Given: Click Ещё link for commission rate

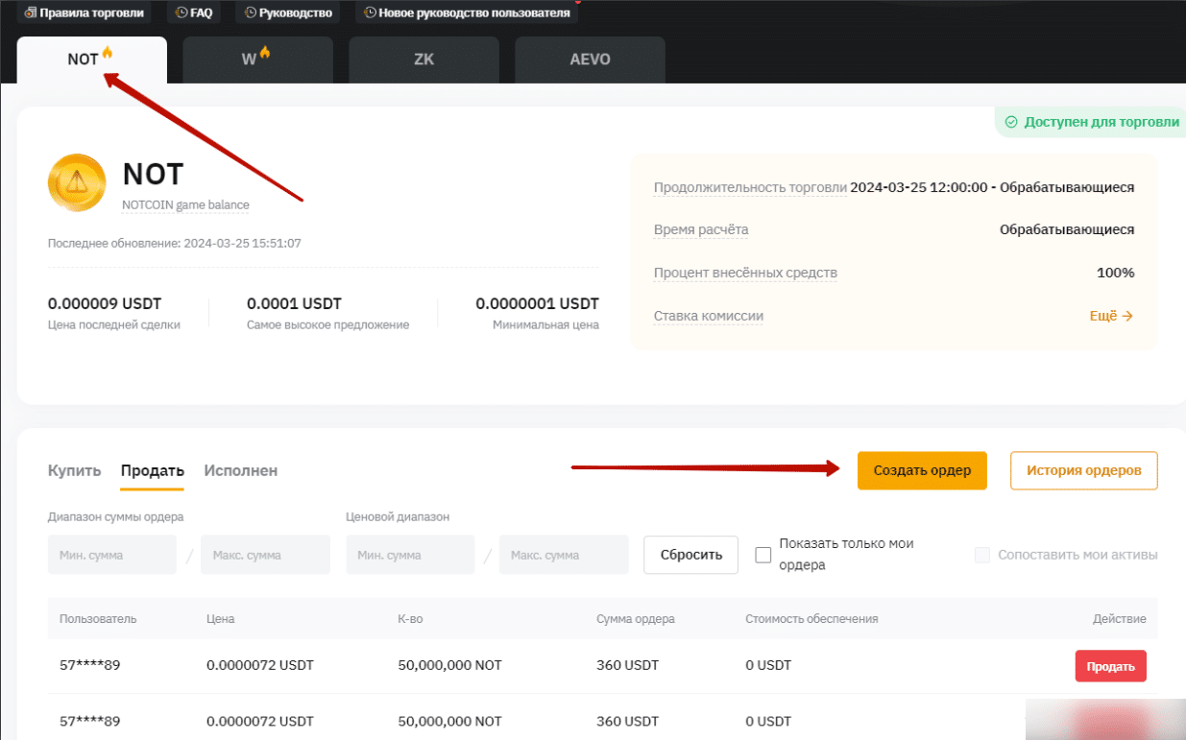Looking at the screenshot, I should [1111, 316].
